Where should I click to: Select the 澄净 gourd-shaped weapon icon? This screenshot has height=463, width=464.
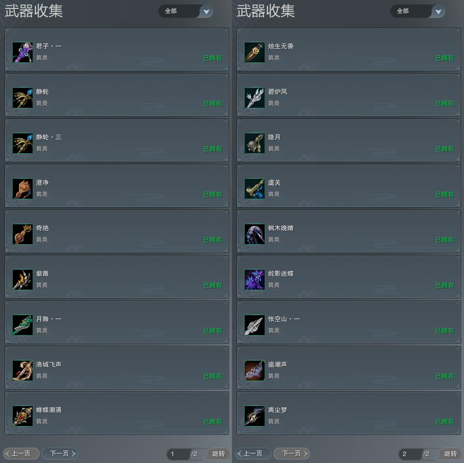tap(23, 189)
